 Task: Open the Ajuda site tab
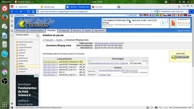88,31
